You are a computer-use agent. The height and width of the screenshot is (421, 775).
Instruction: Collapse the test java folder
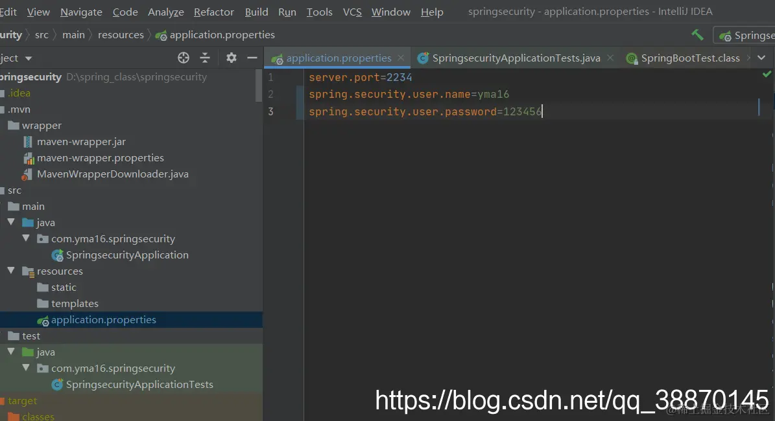coord(11,352)
